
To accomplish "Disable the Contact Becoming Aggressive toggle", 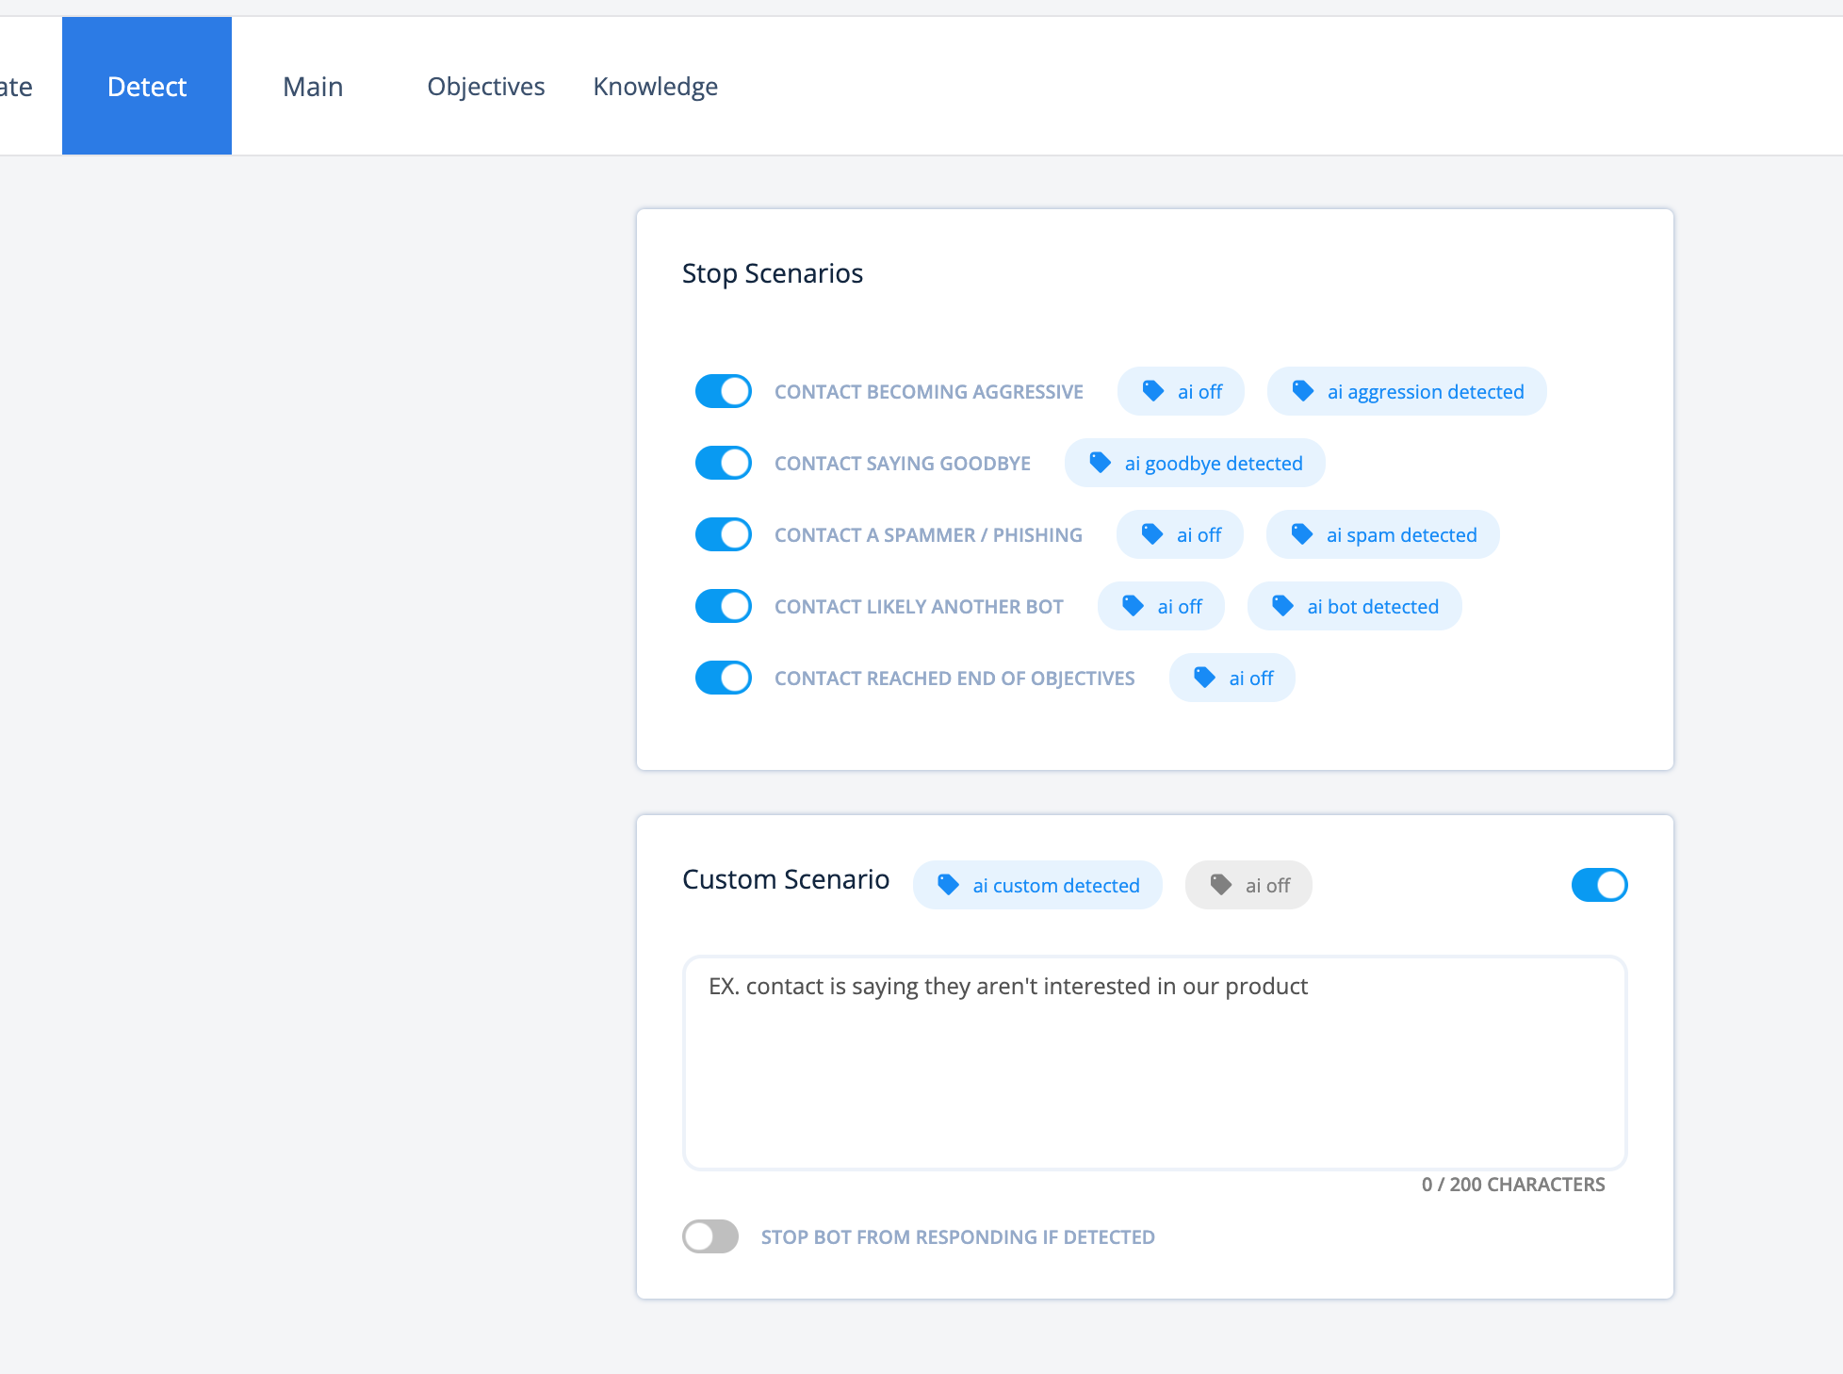I will click(724, 391).
